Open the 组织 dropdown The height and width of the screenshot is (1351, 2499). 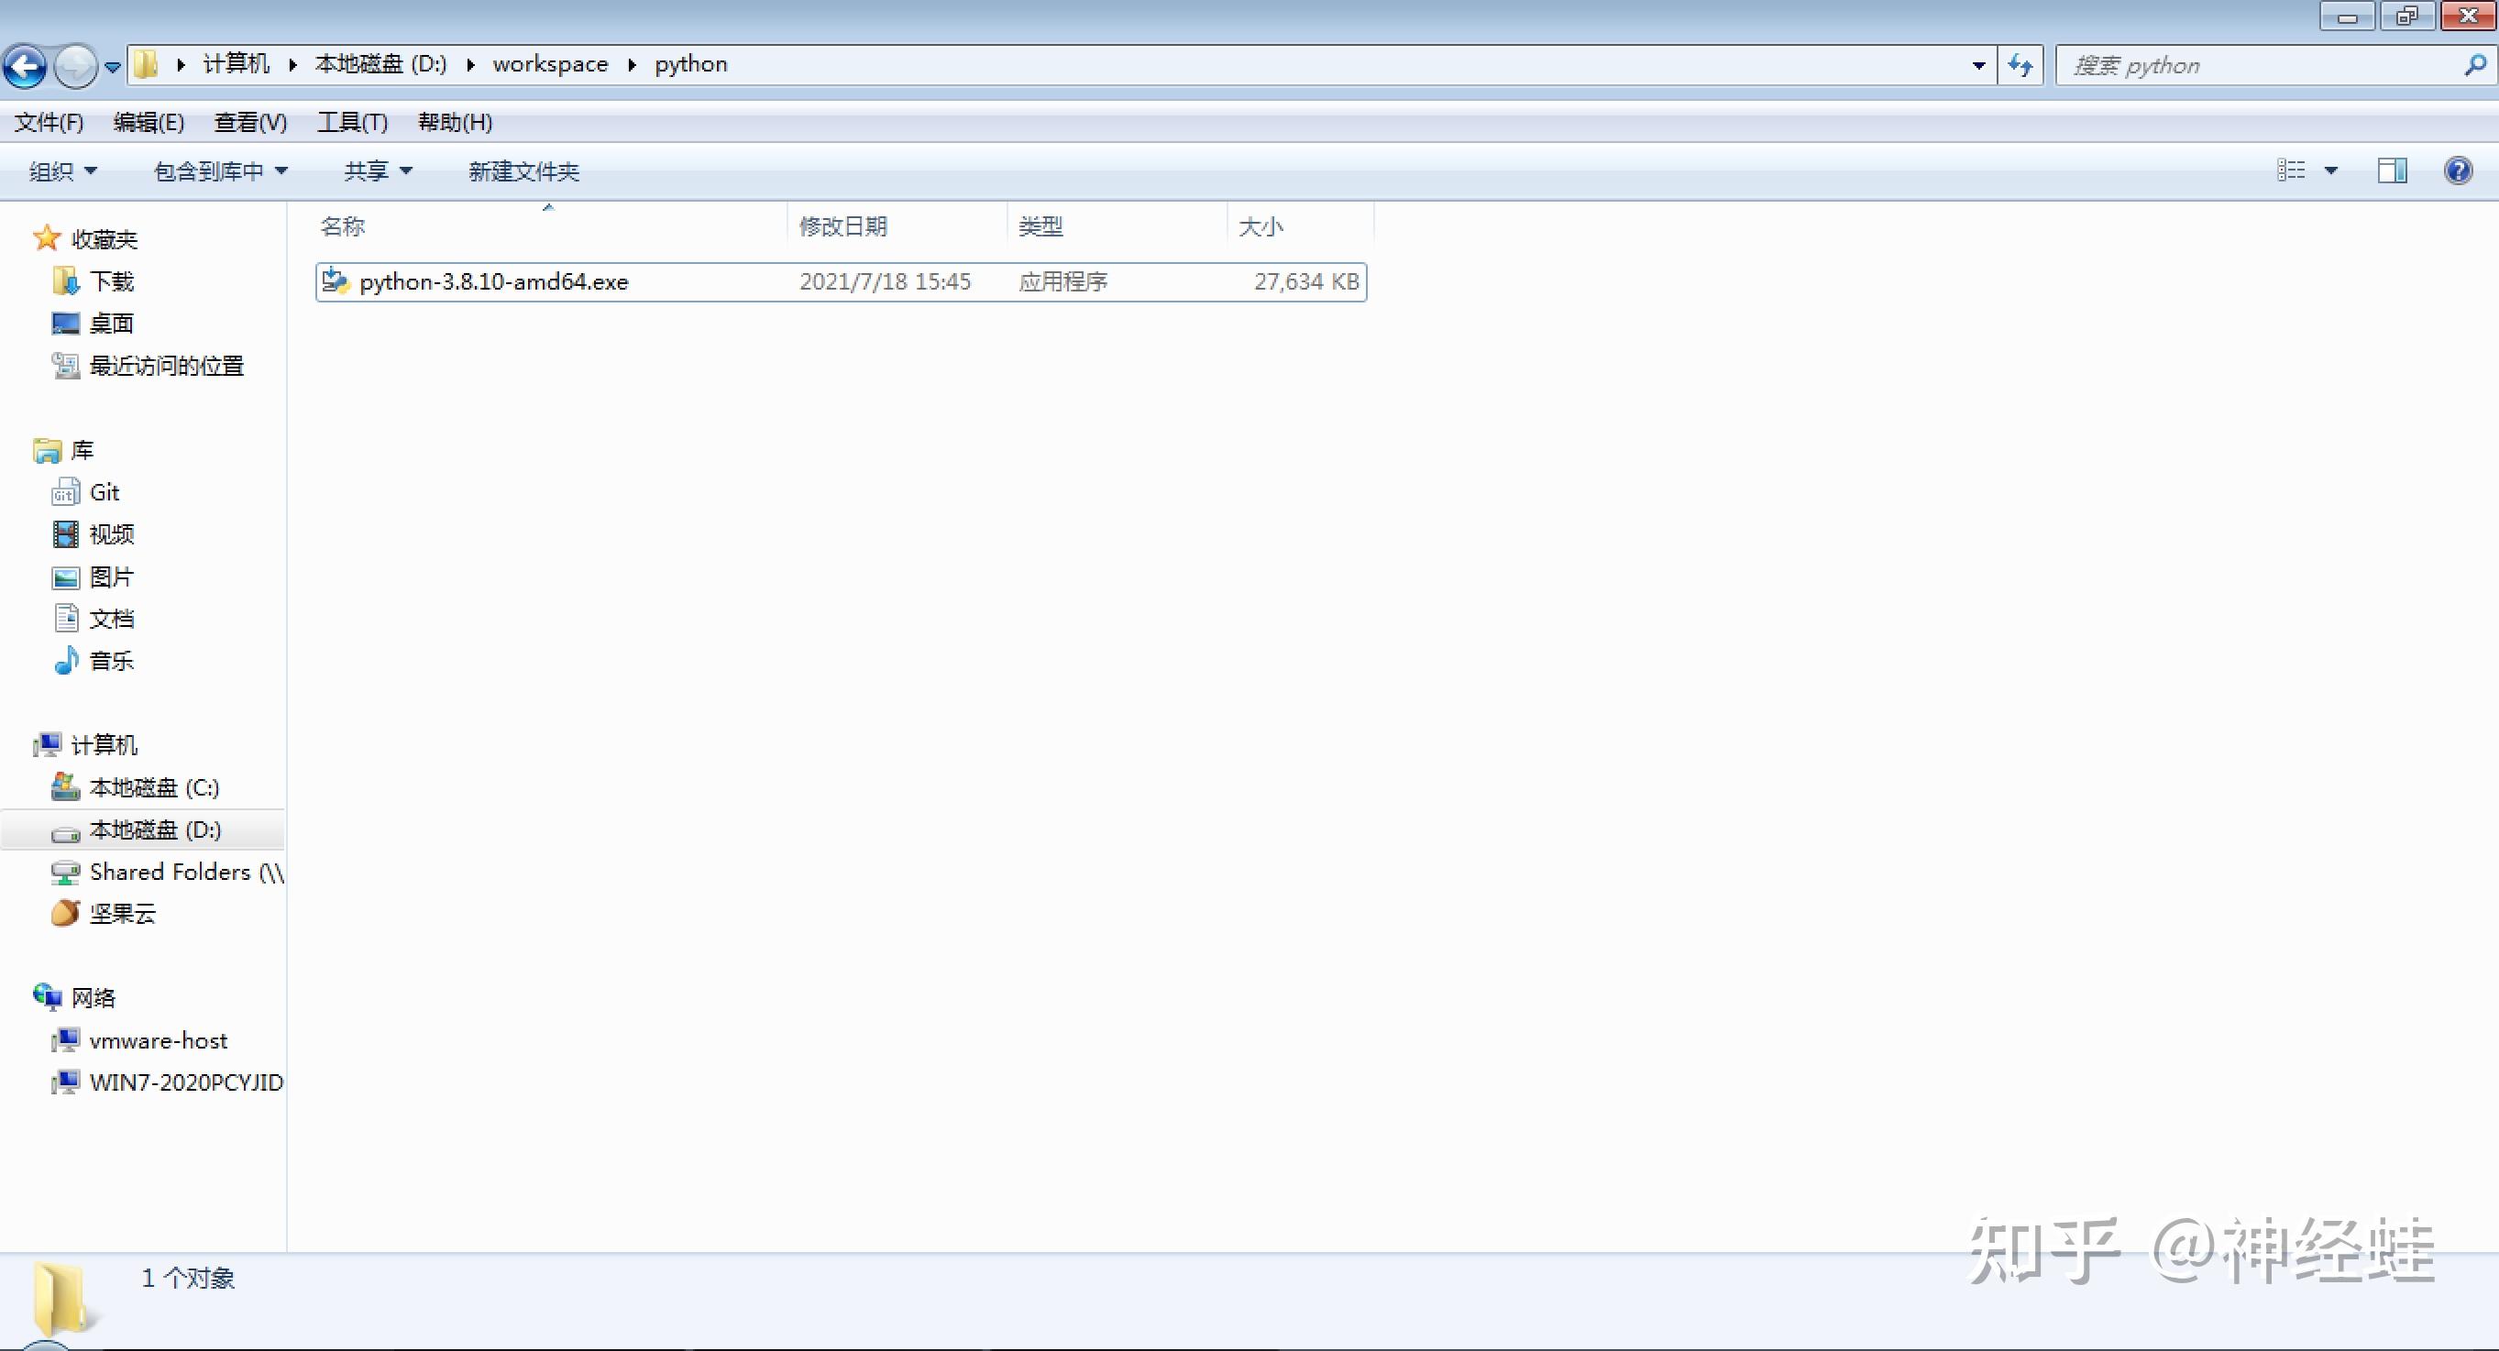(61, 170)
